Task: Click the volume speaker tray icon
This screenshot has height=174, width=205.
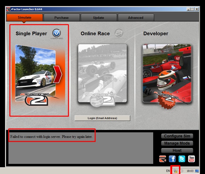Action: [182, 171]
